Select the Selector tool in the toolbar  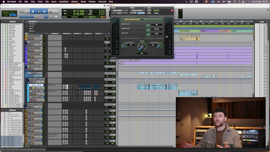(39, 12)
